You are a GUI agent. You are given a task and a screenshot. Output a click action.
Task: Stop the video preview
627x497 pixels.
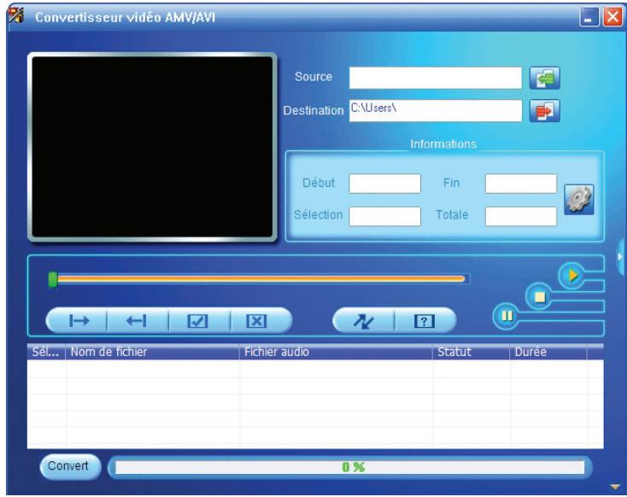[x=539, y=296]
